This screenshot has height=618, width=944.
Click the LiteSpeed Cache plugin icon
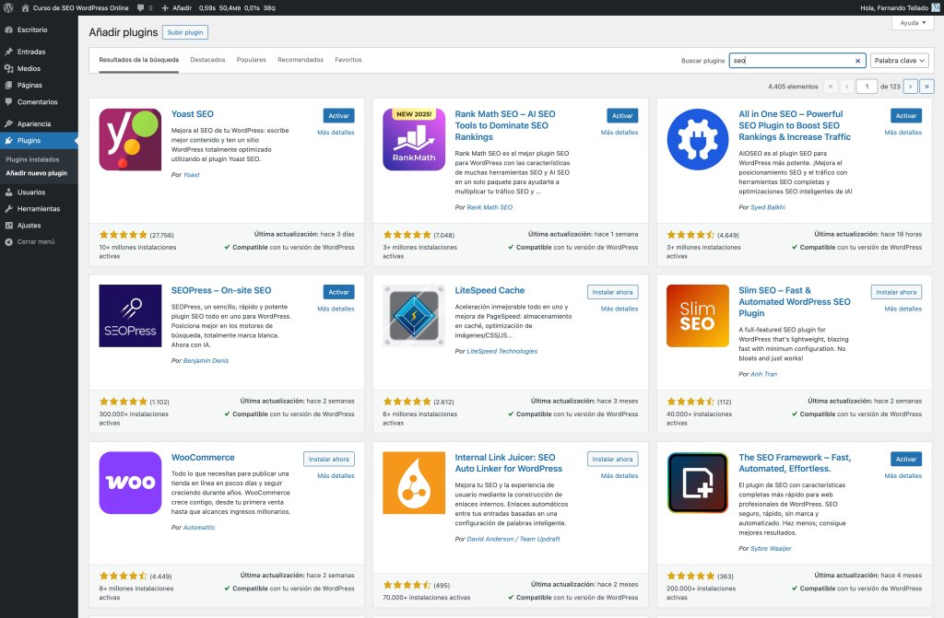[414, 316]
